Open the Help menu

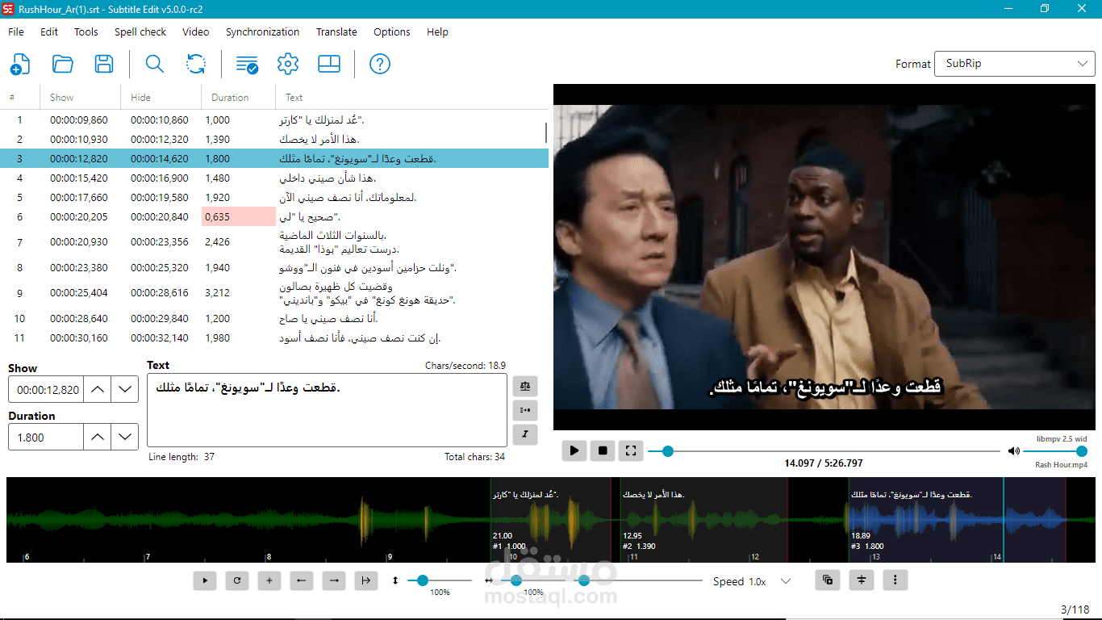tap(438, 32)
